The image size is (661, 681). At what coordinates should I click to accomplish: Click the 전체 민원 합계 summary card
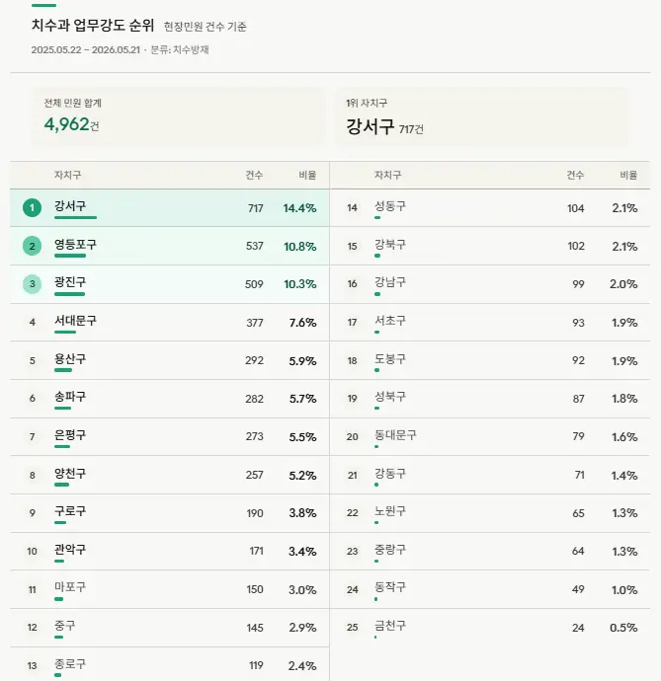point(178,116)
